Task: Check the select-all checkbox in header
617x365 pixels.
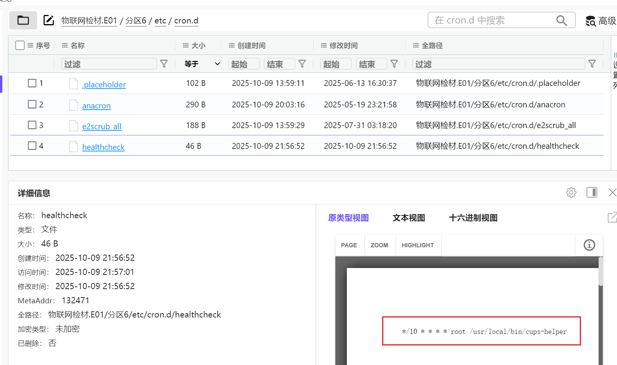Action: (x=20, y=45)
